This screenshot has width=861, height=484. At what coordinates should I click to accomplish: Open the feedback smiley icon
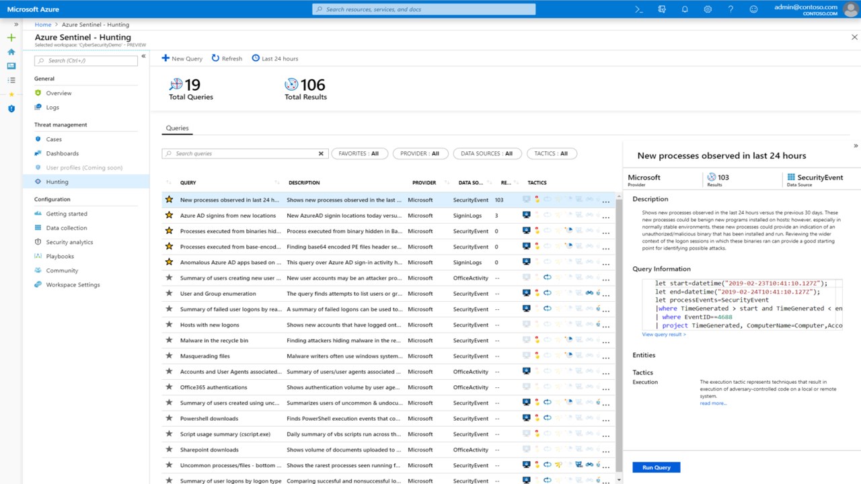tap(753, 9)
